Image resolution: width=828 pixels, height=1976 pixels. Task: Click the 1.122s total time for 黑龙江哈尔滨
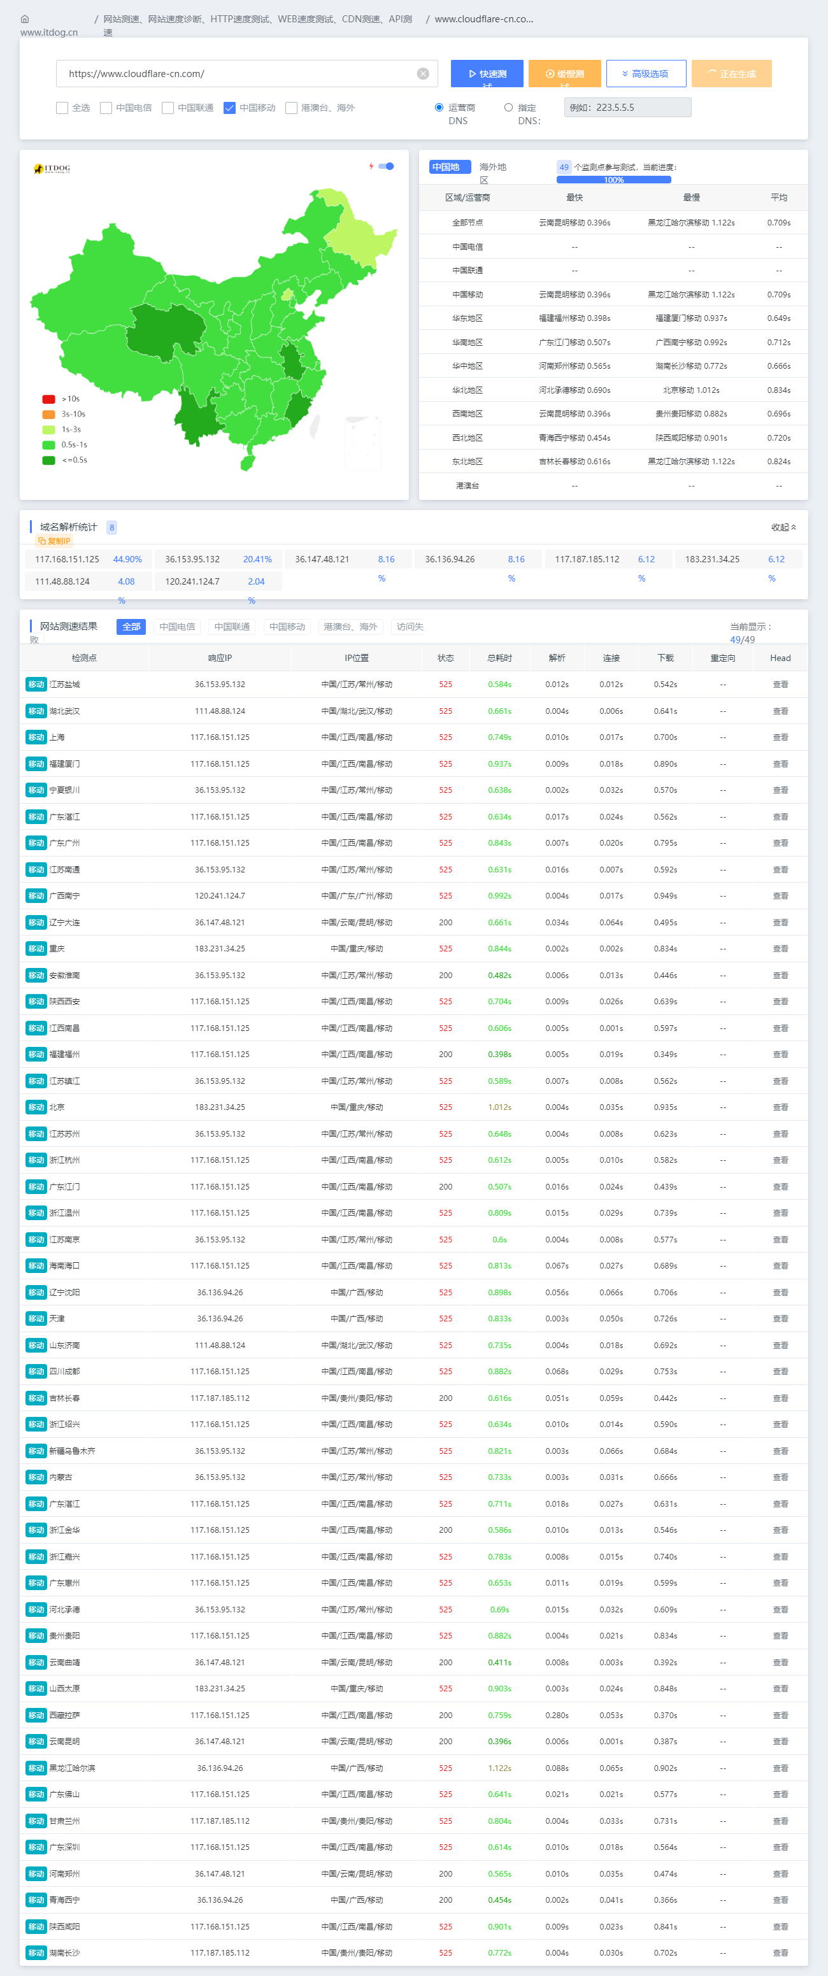[499, 1768]
